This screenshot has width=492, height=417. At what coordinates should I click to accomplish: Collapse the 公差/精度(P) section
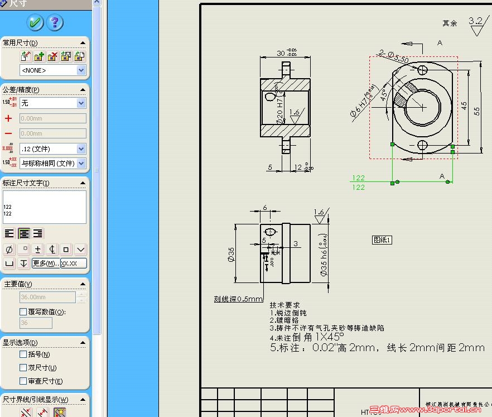click(x=83, y=90)
